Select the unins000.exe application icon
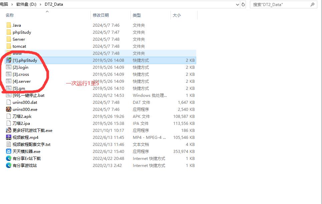 9,110
